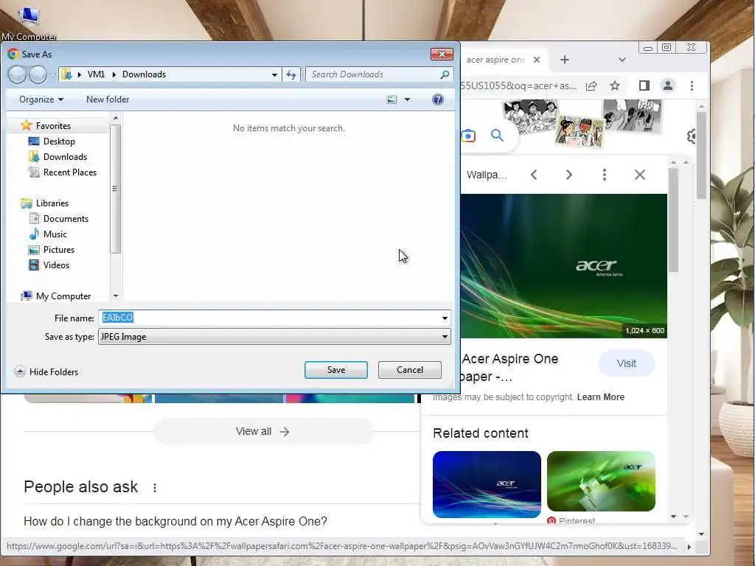Image resolution: width=755 pixels, height=566 pixels.
Task: Open Chrome tab search chevron
Action: [x=622, y=60]
